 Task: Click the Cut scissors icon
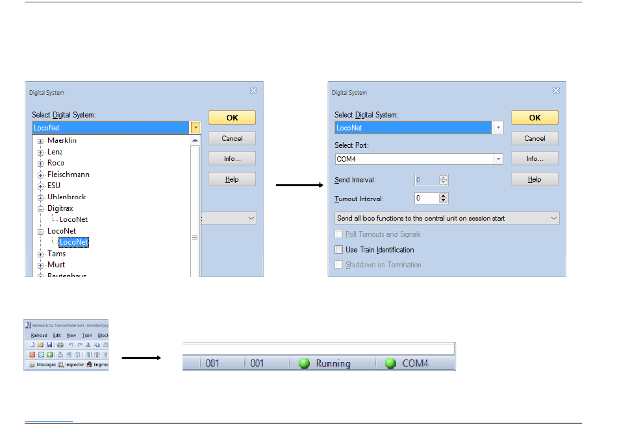point(88,345)
